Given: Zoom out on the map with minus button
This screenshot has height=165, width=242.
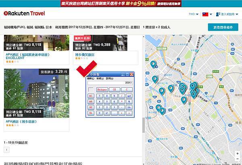Looking at the screenshot, I should pyautogui.click(x=238, y=159).
